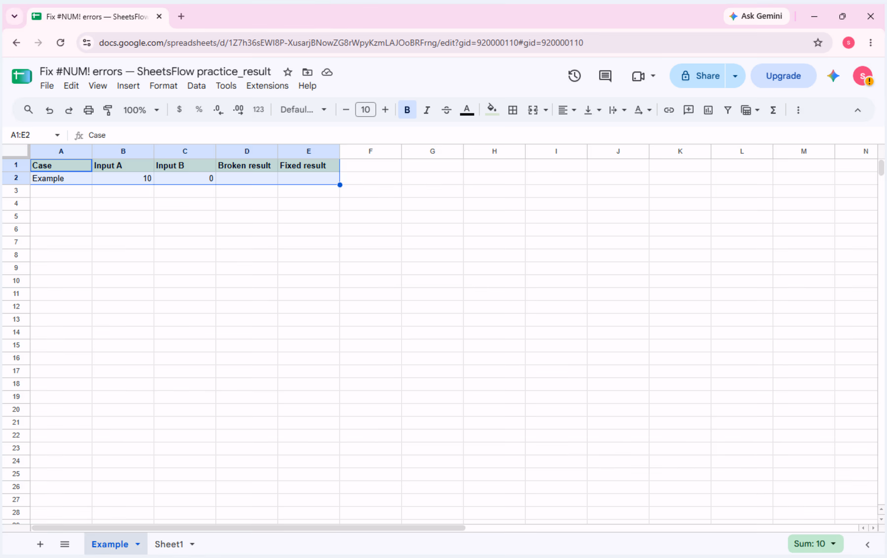
Task: Open the File menu
Action: click(47, 86)
